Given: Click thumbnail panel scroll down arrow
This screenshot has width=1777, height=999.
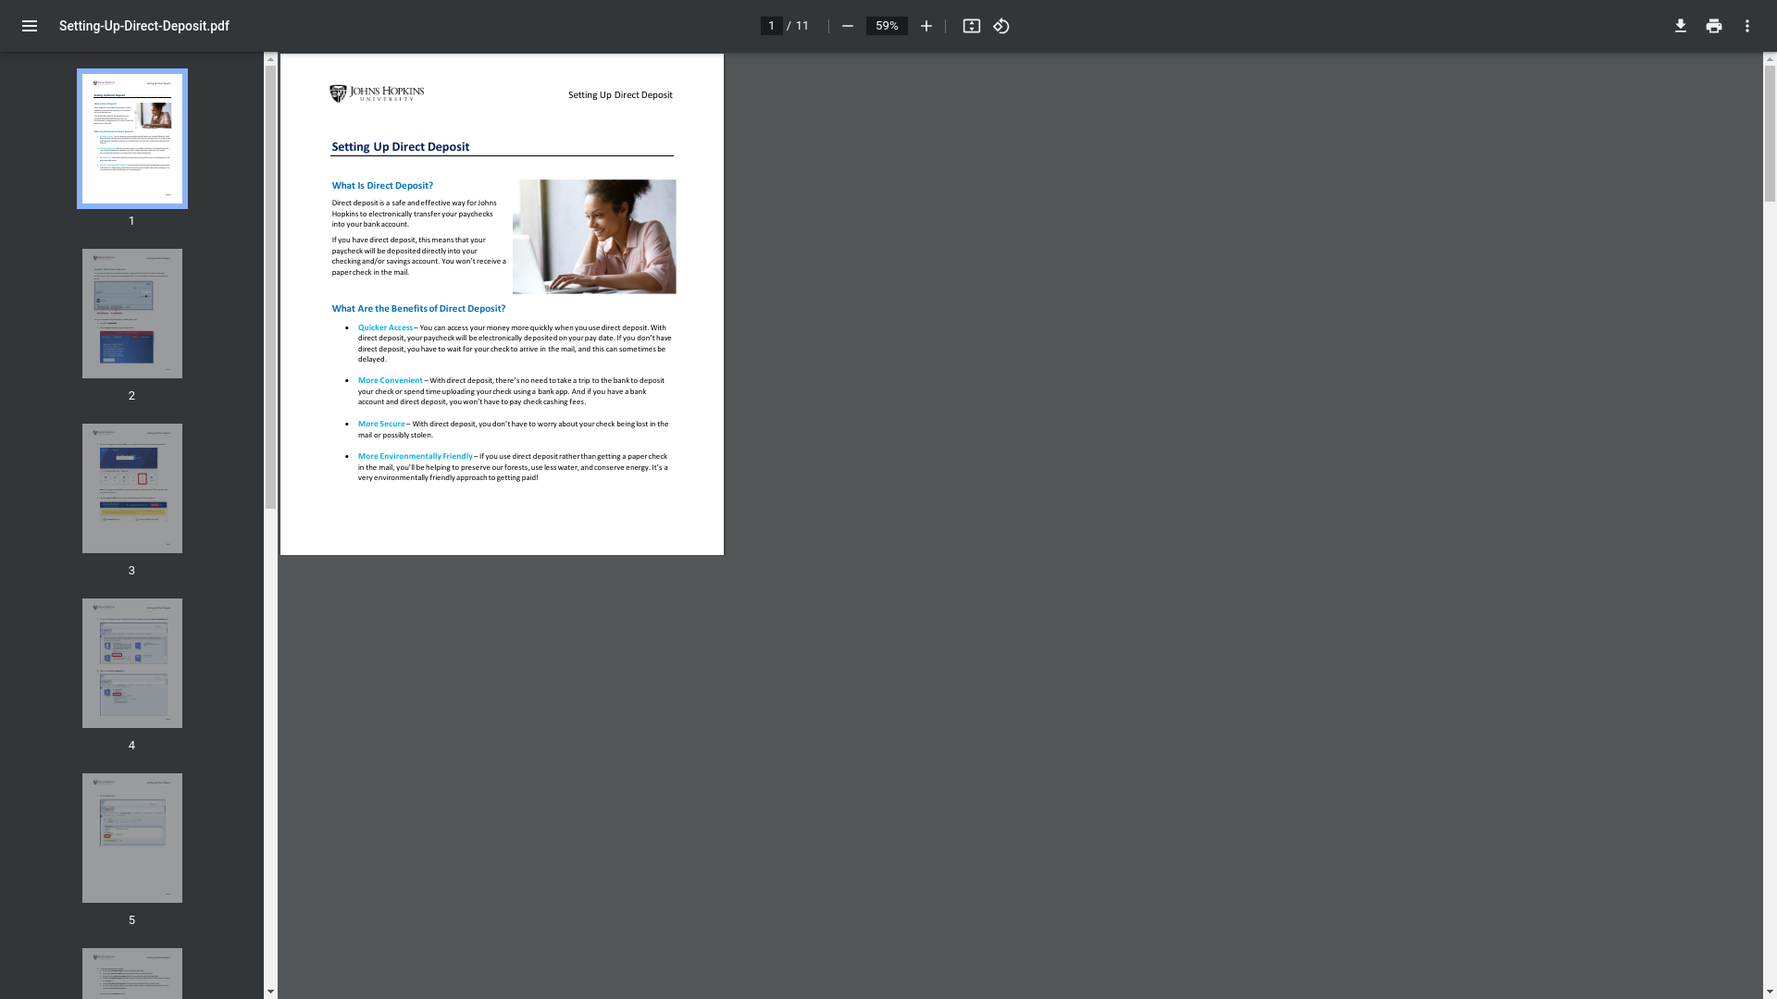Looking at the screenshot, I should coord(270,992).
